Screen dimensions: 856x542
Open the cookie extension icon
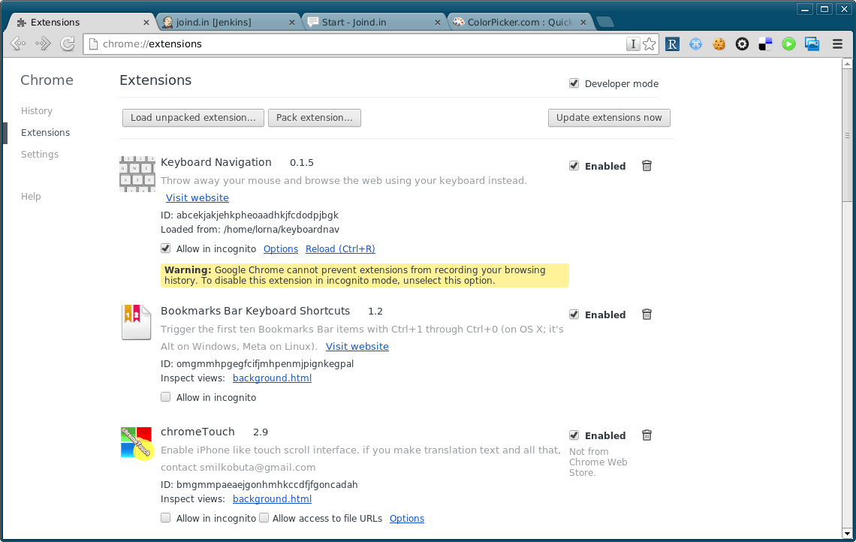click(x=719, y=44)
